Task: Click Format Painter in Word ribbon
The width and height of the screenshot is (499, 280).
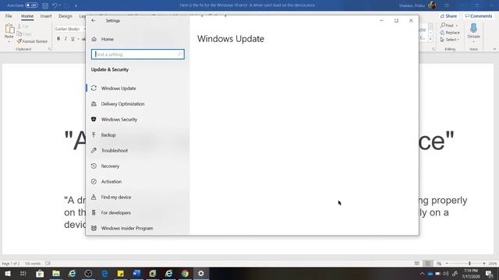Action: click(33, 41)
